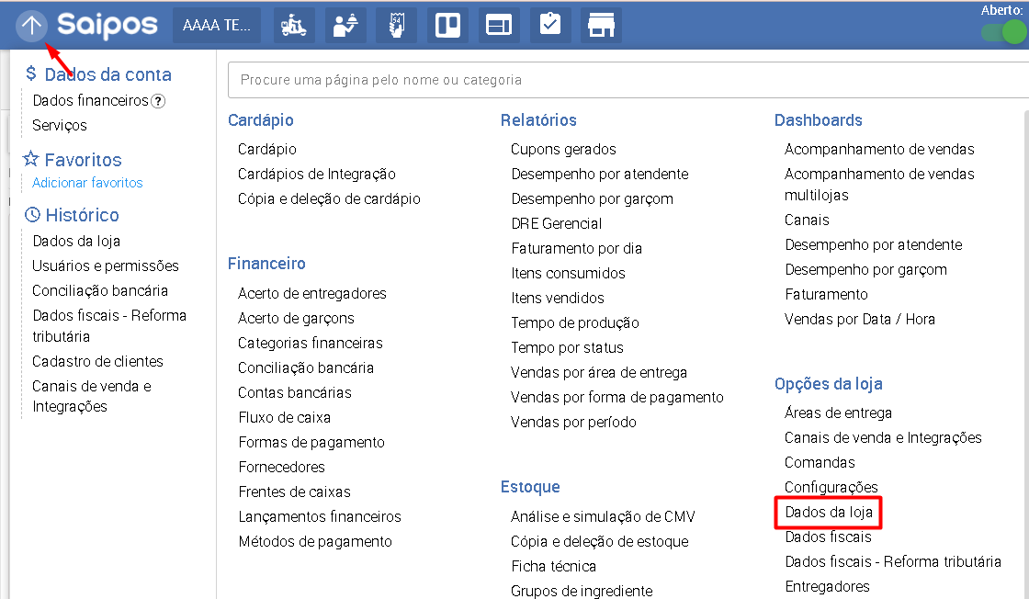
Task: Click the receipt ticket icon in top bar
Action: (396, 26)
